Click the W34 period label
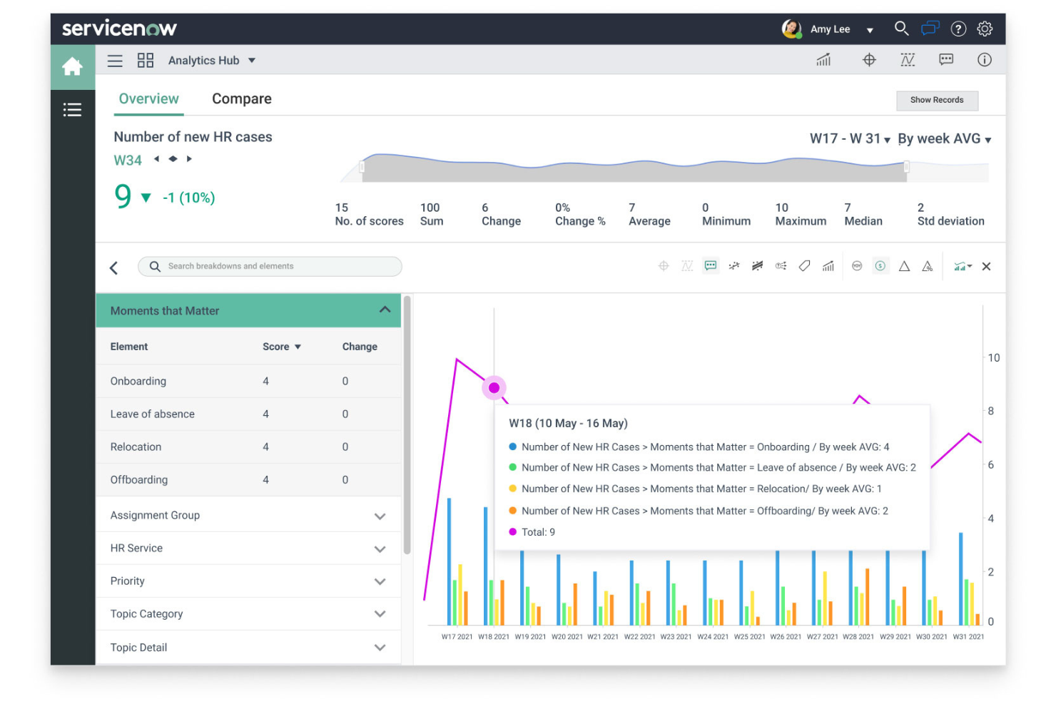Image resolution: width=1056 pixels, height=704 pixels. tap(128, 160)
